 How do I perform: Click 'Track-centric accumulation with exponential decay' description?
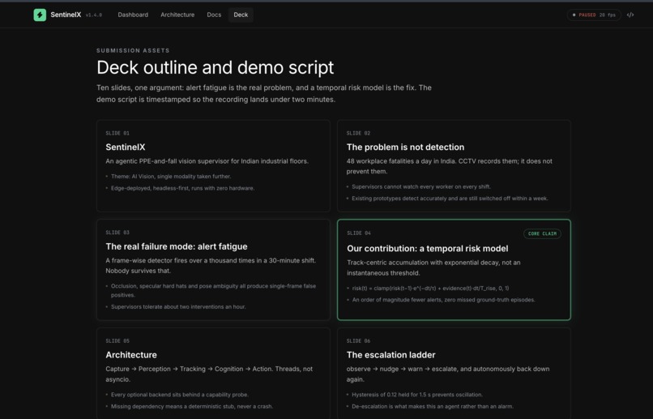(x=433, y=267)
